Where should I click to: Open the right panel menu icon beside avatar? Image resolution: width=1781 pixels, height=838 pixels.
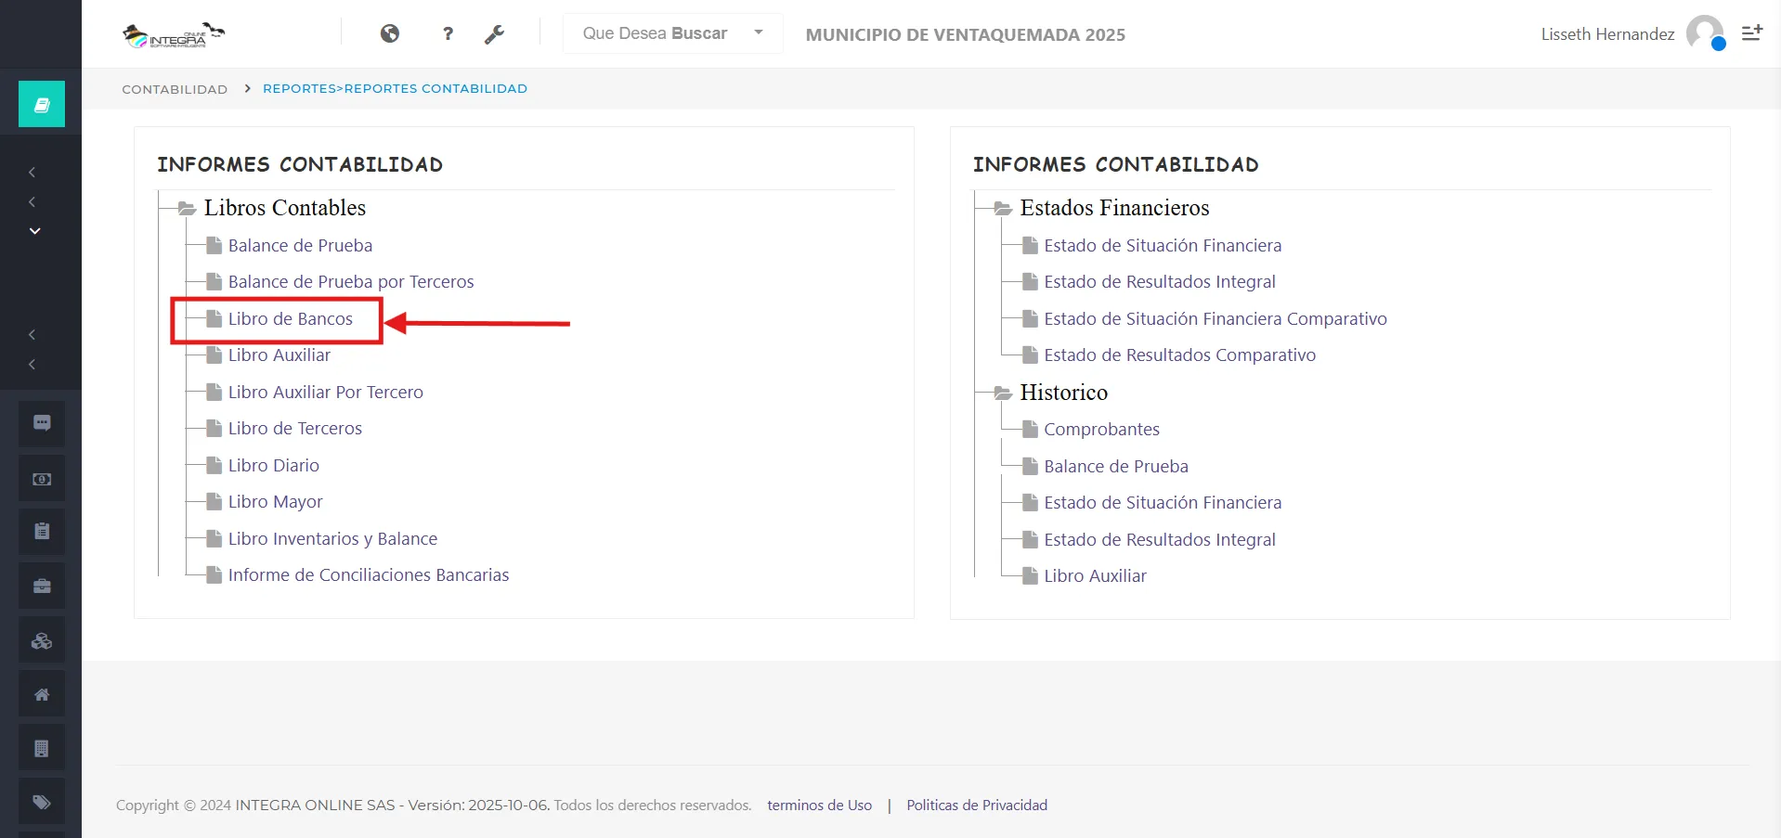click(1751, 33)
